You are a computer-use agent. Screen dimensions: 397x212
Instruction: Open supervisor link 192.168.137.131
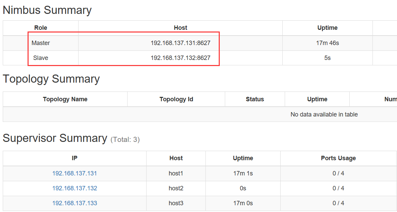coord(75,173)
